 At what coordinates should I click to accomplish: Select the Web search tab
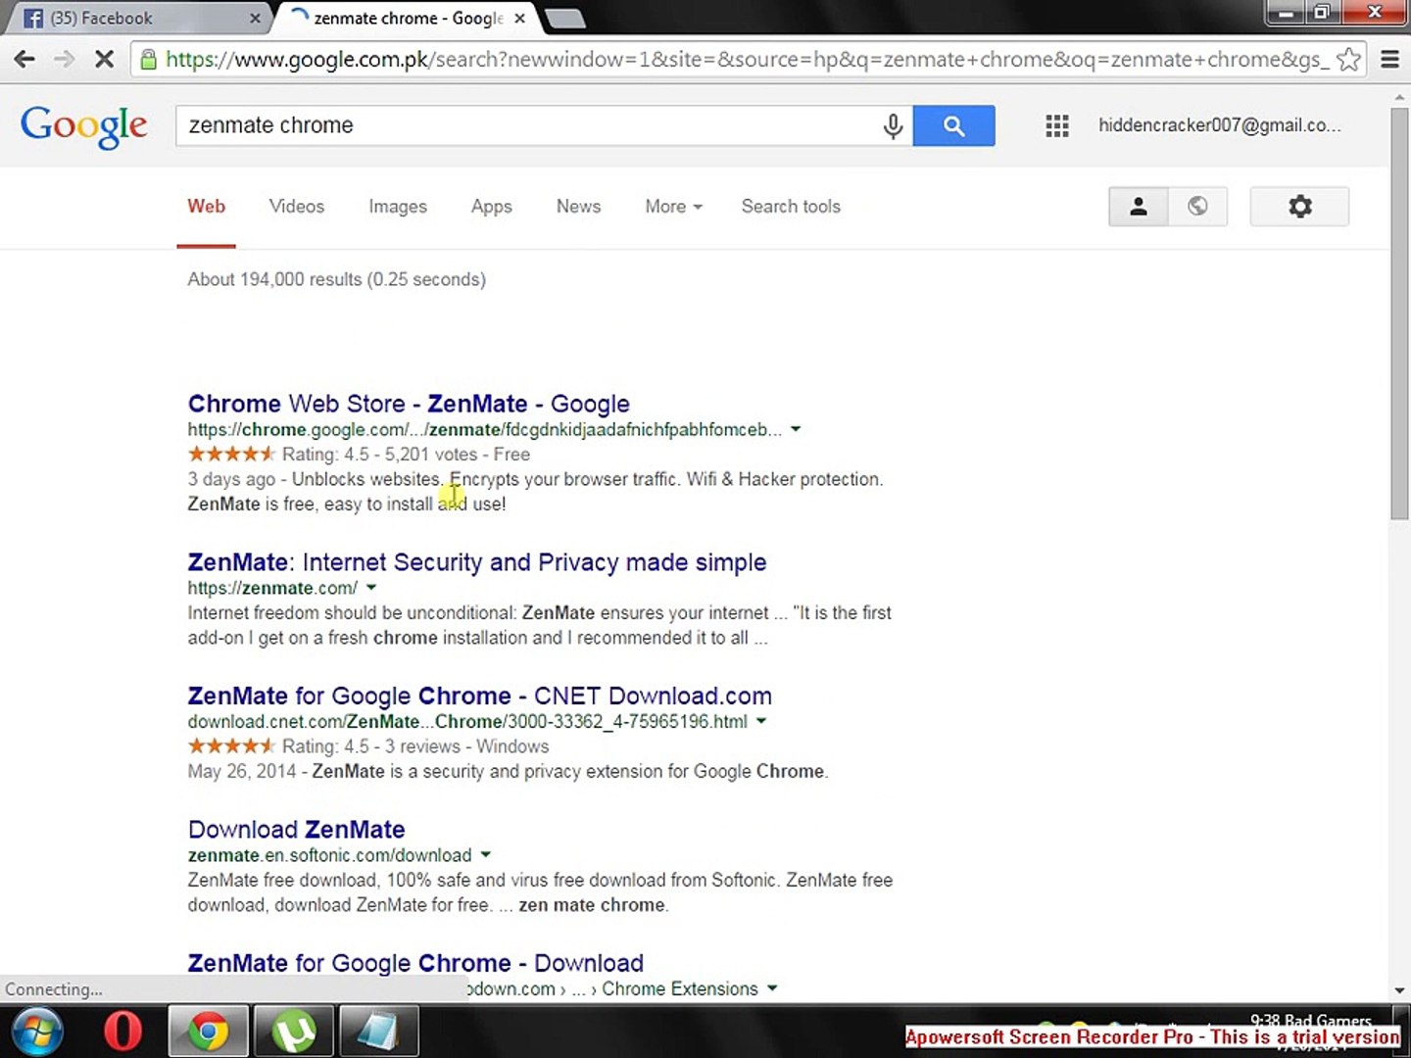tap(207, 207)
